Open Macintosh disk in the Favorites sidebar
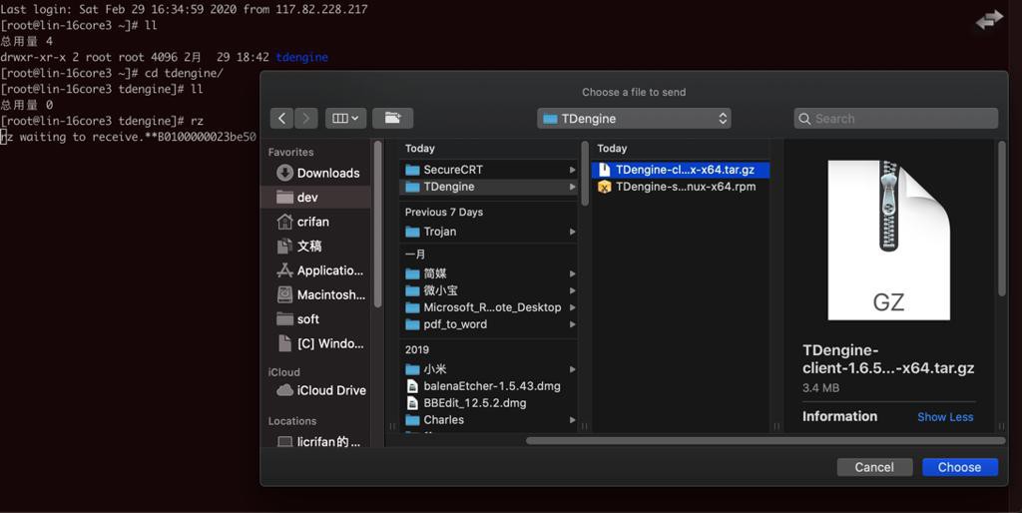The width and height of the screenshot is (1022, 513). [317, 294]
